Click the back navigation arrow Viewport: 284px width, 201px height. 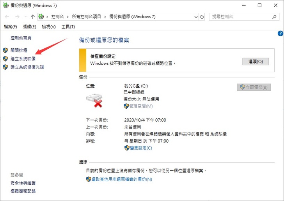(7, 17)
